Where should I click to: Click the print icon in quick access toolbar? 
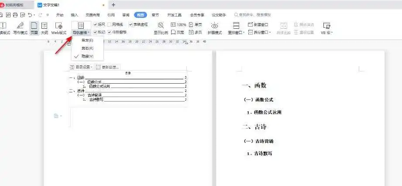pyautogui.click(x=15, y=15)
